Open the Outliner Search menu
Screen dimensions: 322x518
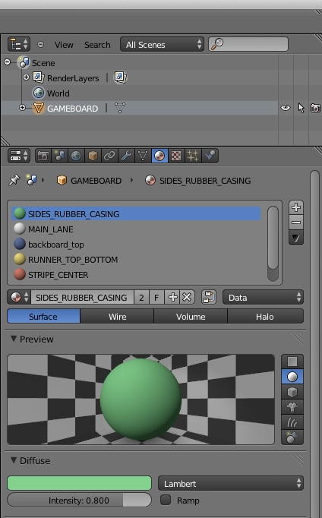tap(97, 45)
